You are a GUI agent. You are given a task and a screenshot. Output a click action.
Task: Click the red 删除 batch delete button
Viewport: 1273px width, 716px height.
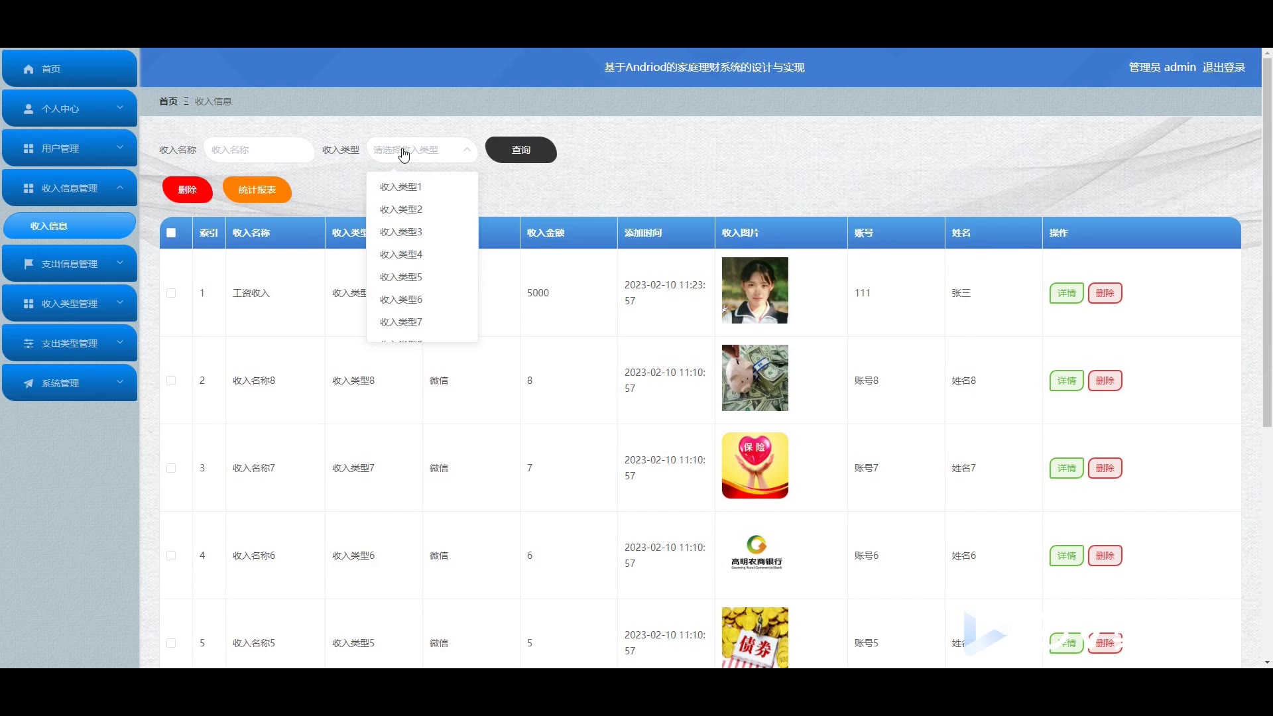188,190
